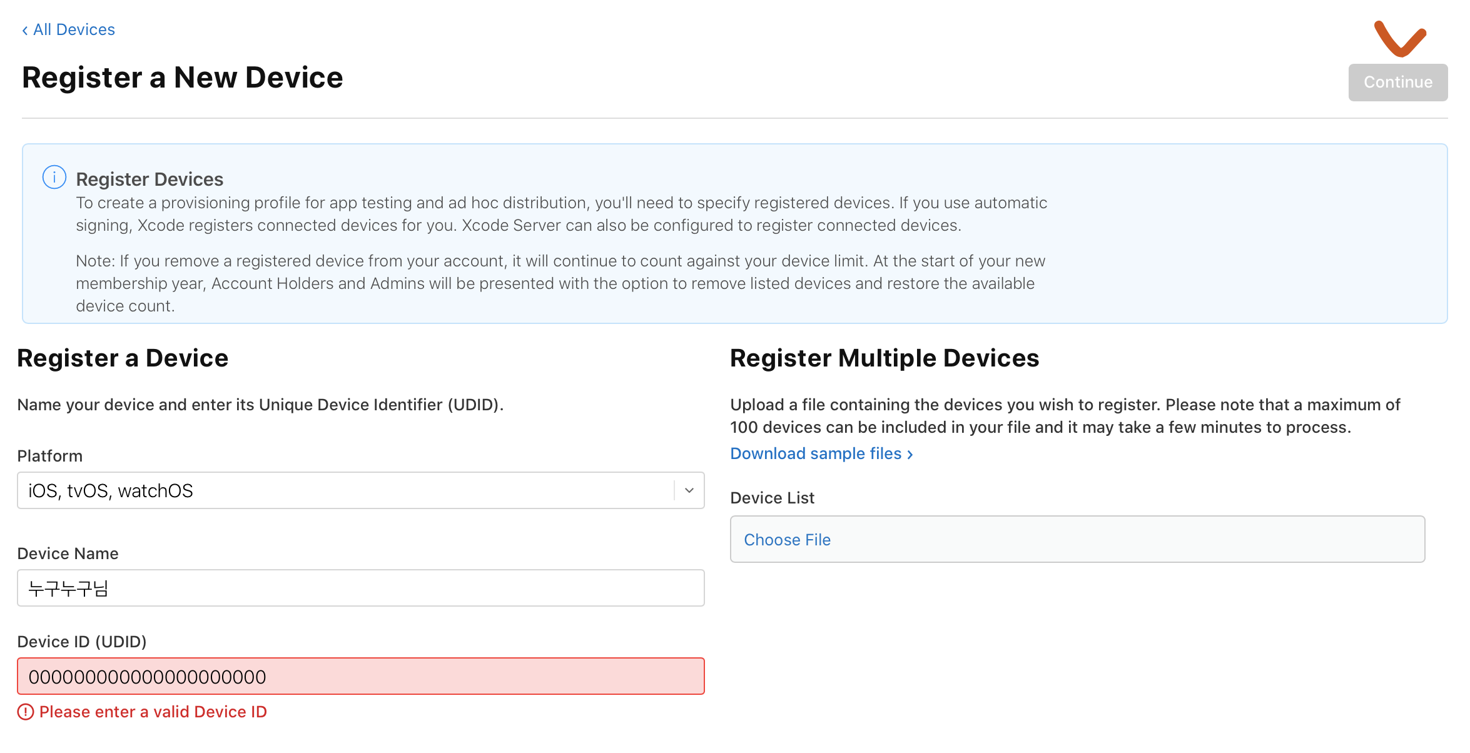Open the Download sample files link
This screenshot has width=1470, height=753.
(x=816, y=454)
